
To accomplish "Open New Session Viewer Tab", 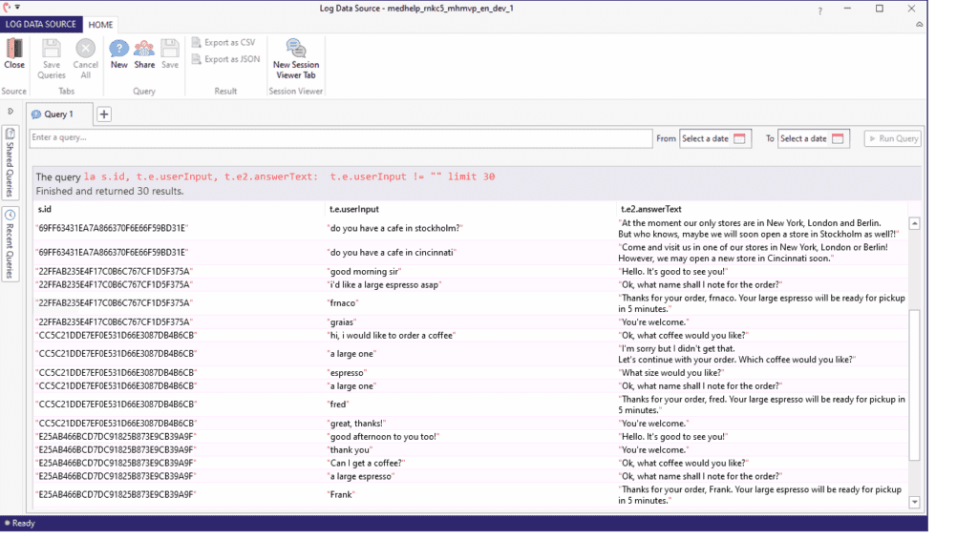I will (296, 58).
